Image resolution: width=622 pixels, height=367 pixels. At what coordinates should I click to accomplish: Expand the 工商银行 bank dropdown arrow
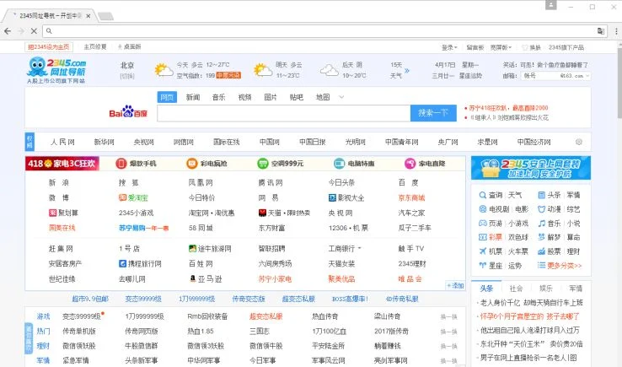pos(359,248)
